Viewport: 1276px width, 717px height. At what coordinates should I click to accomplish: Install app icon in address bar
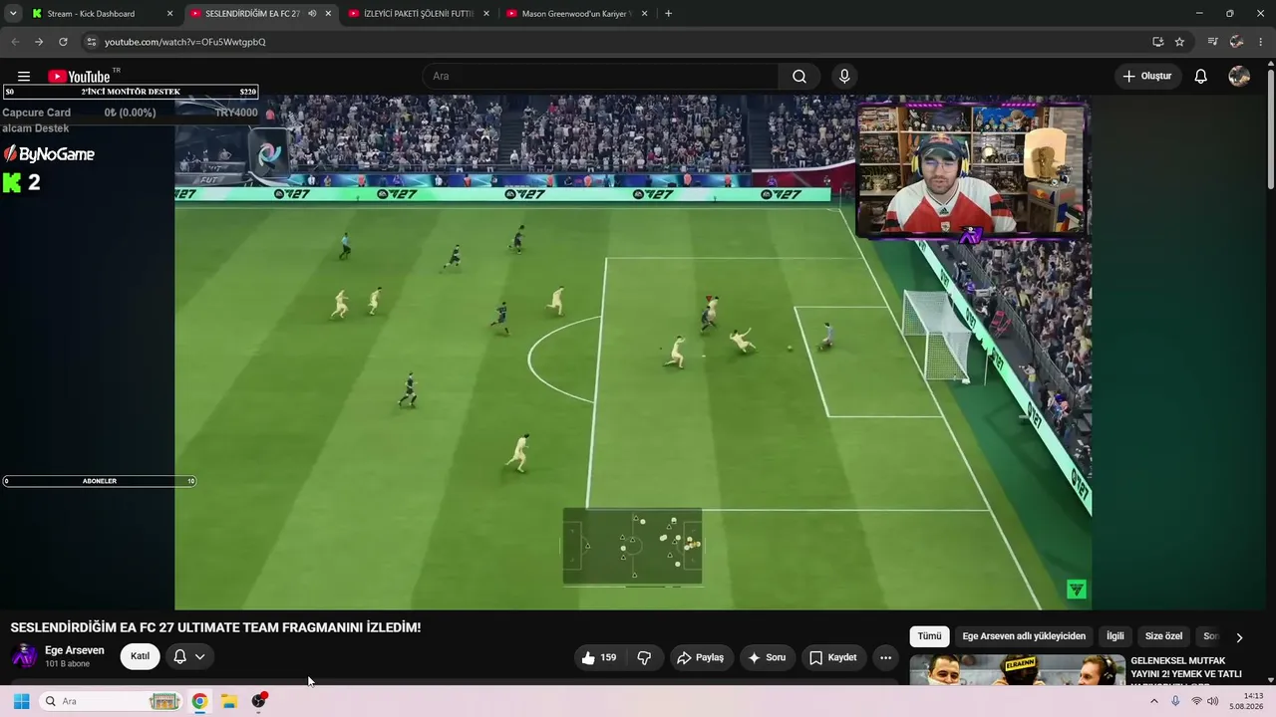(x=1157, y=42)
